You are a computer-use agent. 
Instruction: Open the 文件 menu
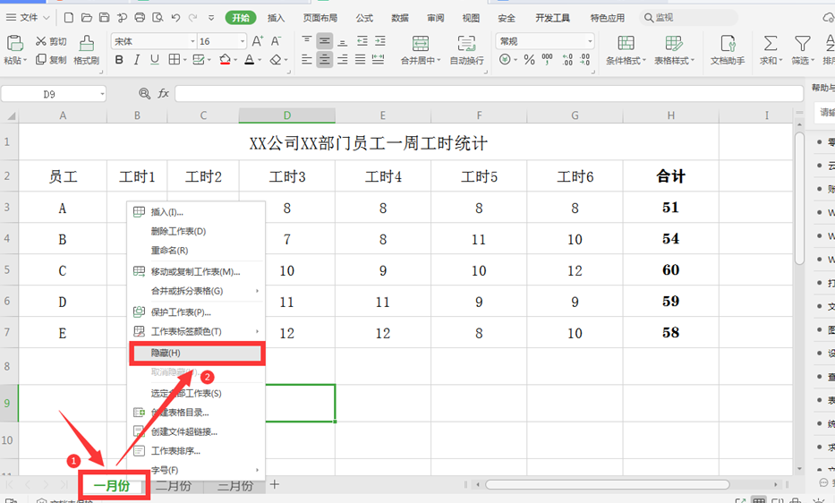click(x=28, y=18)
